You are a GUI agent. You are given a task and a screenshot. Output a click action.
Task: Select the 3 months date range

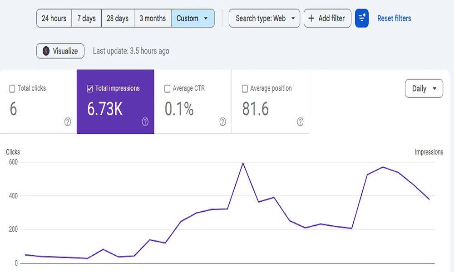(x=153, y=18)
